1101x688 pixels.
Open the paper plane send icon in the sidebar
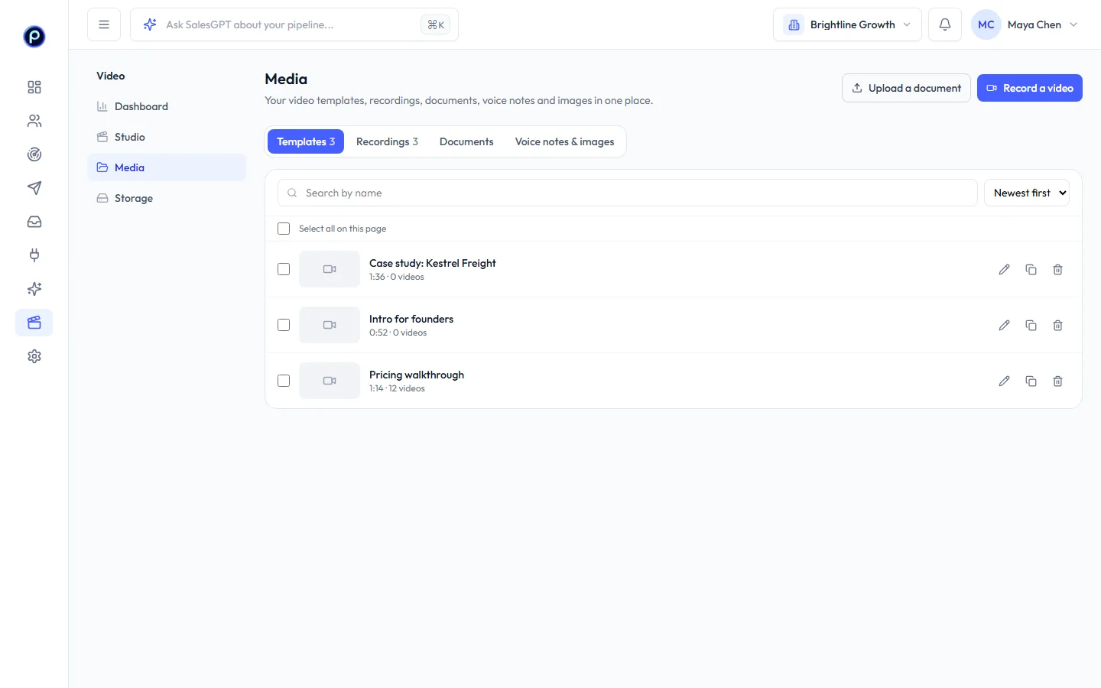(x=34, y=188)
